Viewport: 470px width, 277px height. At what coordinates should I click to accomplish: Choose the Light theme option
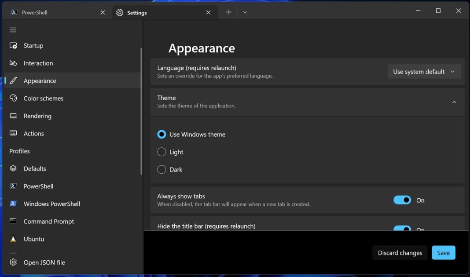click(x=162, y=152)
